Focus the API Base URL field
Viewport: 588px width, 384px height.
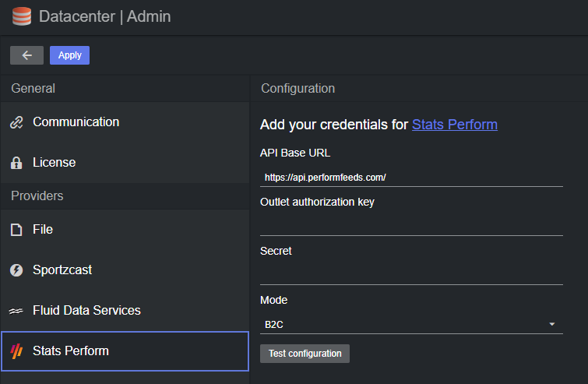coord(411,178)
